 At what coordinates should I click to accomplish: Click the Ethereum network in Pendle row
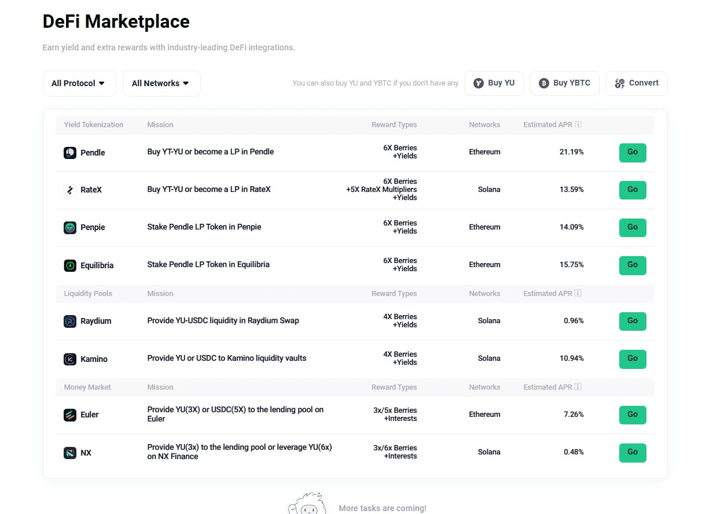pos(484,152)
